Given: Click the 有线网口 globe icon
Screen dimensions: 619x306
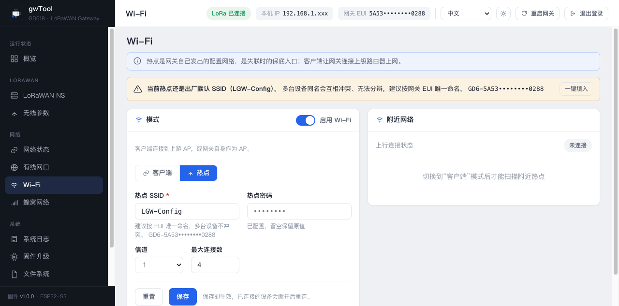Looking at the screenshot, I should [x=14, y=167].
